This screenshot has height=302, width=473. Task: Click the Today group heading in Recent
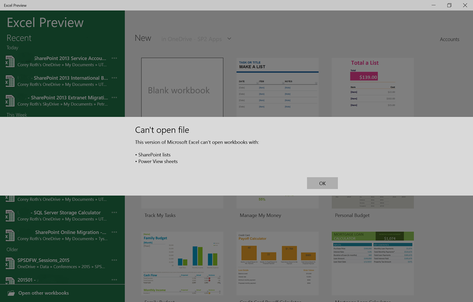[12, 47]
